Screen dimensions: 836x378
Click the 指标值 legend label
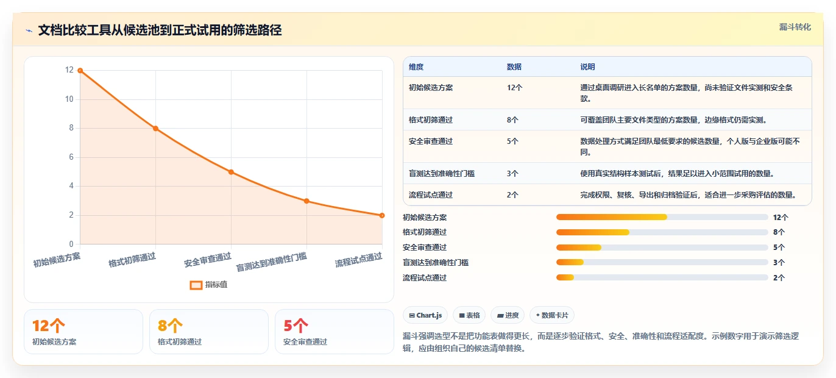tap(216, 285)
